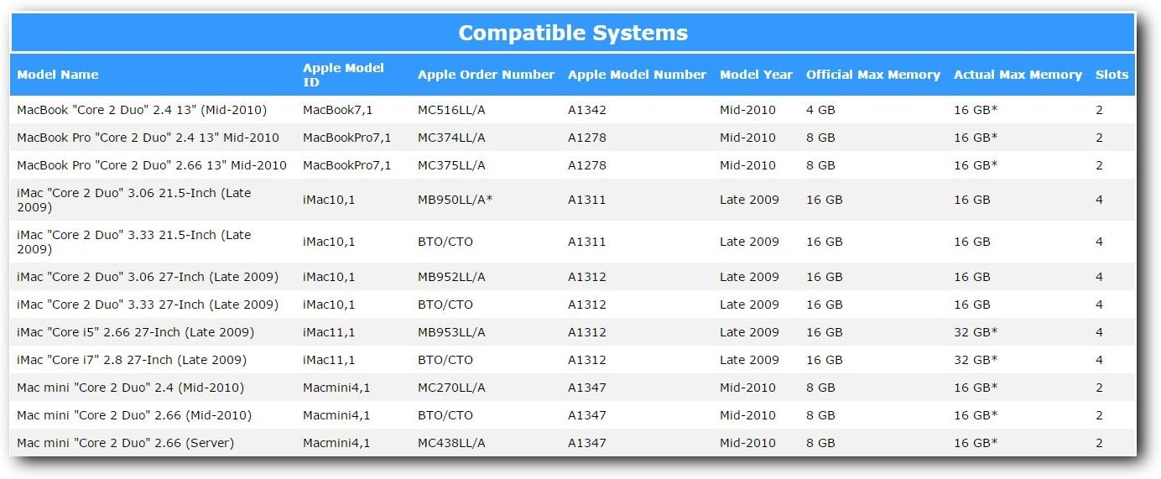Click order number MC374LL/A

pyautogui.click(x=451, y=138)
